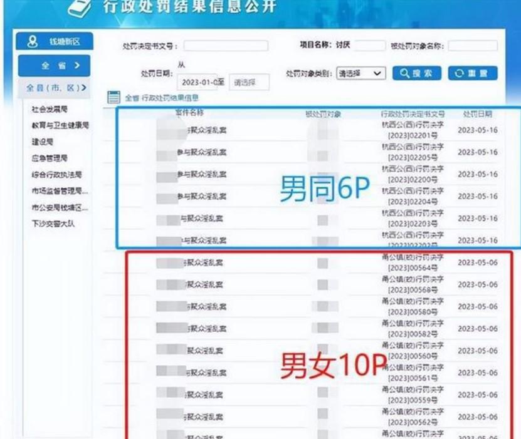Open 建设局 department in sidebar
The width and height of the screenshot is (521, 439).
tap(41, 142)
